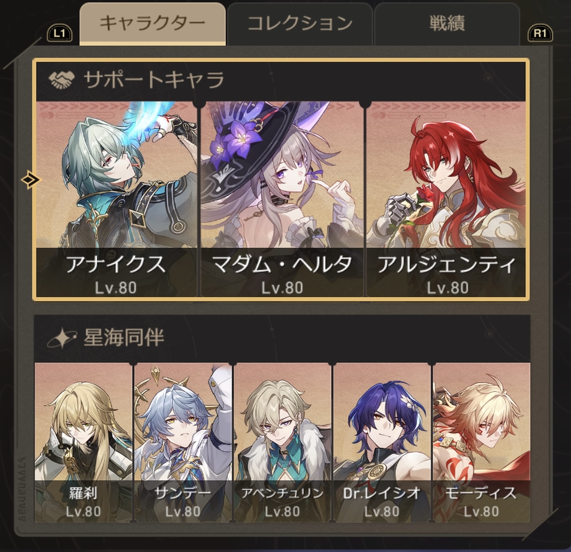
Task: Click the アルジェンティ Lv.80 name label
Action: point(446,273)
